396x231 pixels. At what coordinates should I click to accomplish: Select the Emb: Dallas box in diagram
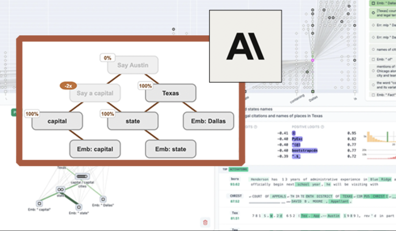coord(208,121)
